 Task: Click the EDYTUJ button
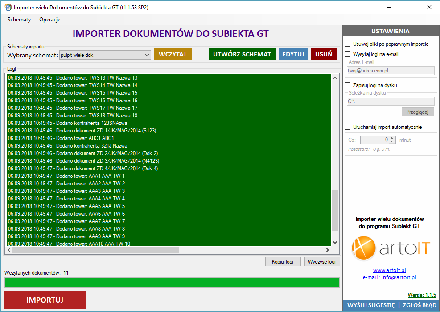click(x=293, y=54)
